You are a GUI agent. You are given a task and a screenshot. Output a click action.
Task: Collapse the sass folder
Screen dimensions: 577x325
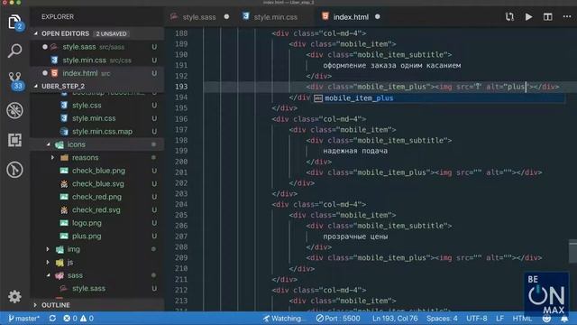(x=75, y=275)
